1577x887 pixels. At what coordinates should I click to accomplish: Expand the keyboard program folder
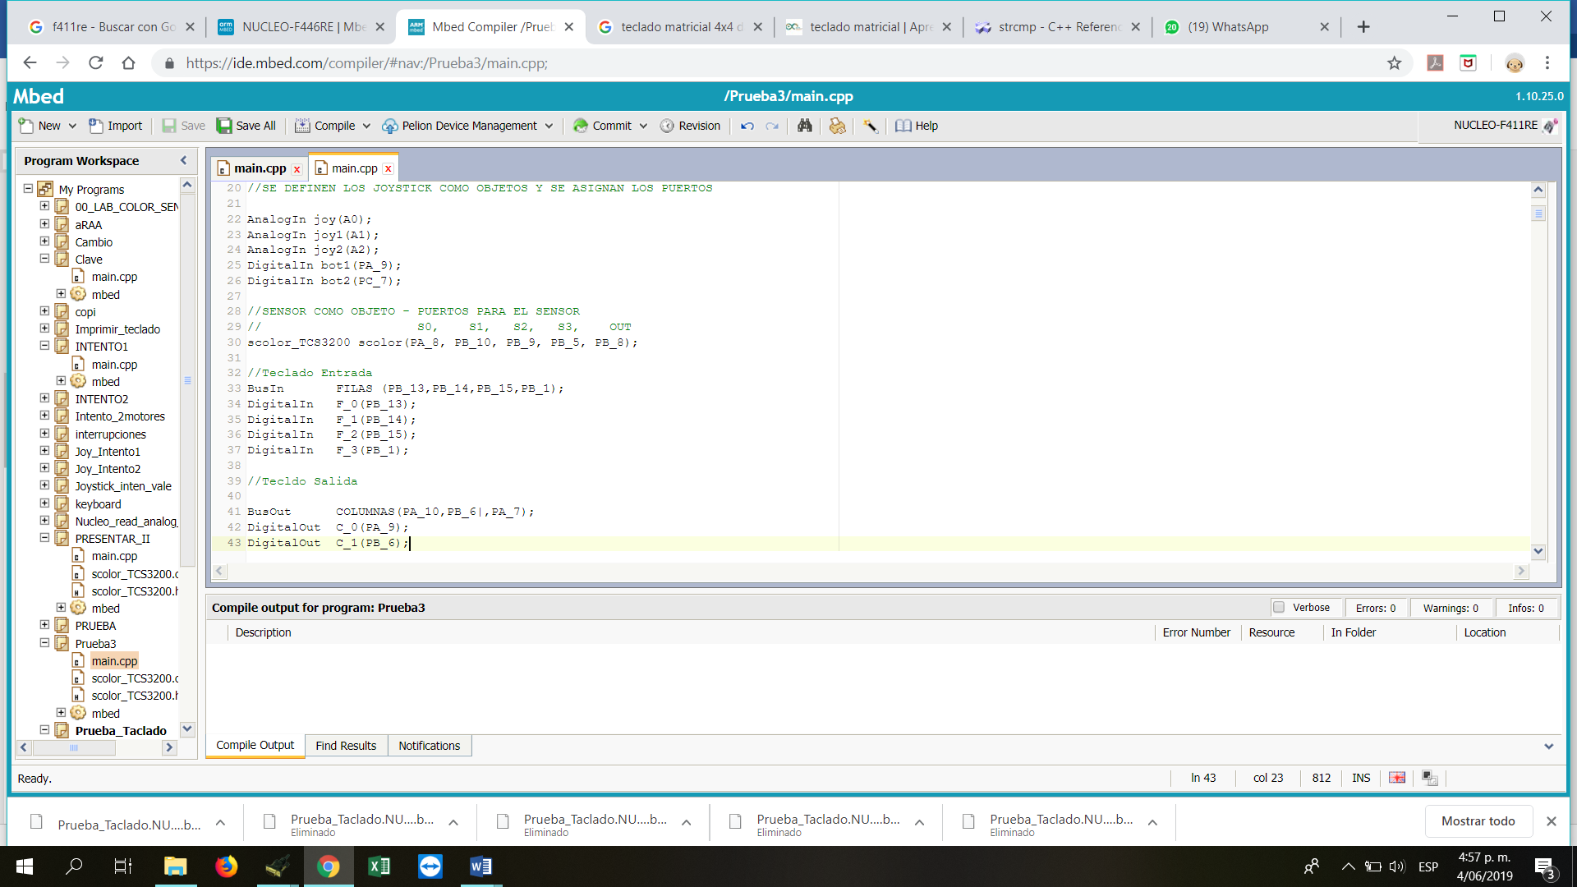point(44,503)
